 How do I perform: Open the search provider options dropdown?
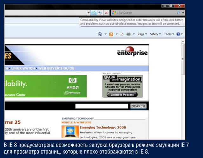pos(183,13)
